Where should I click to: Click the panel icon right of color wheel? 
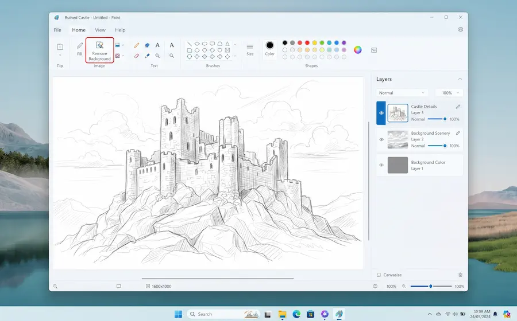pos(374,50)
